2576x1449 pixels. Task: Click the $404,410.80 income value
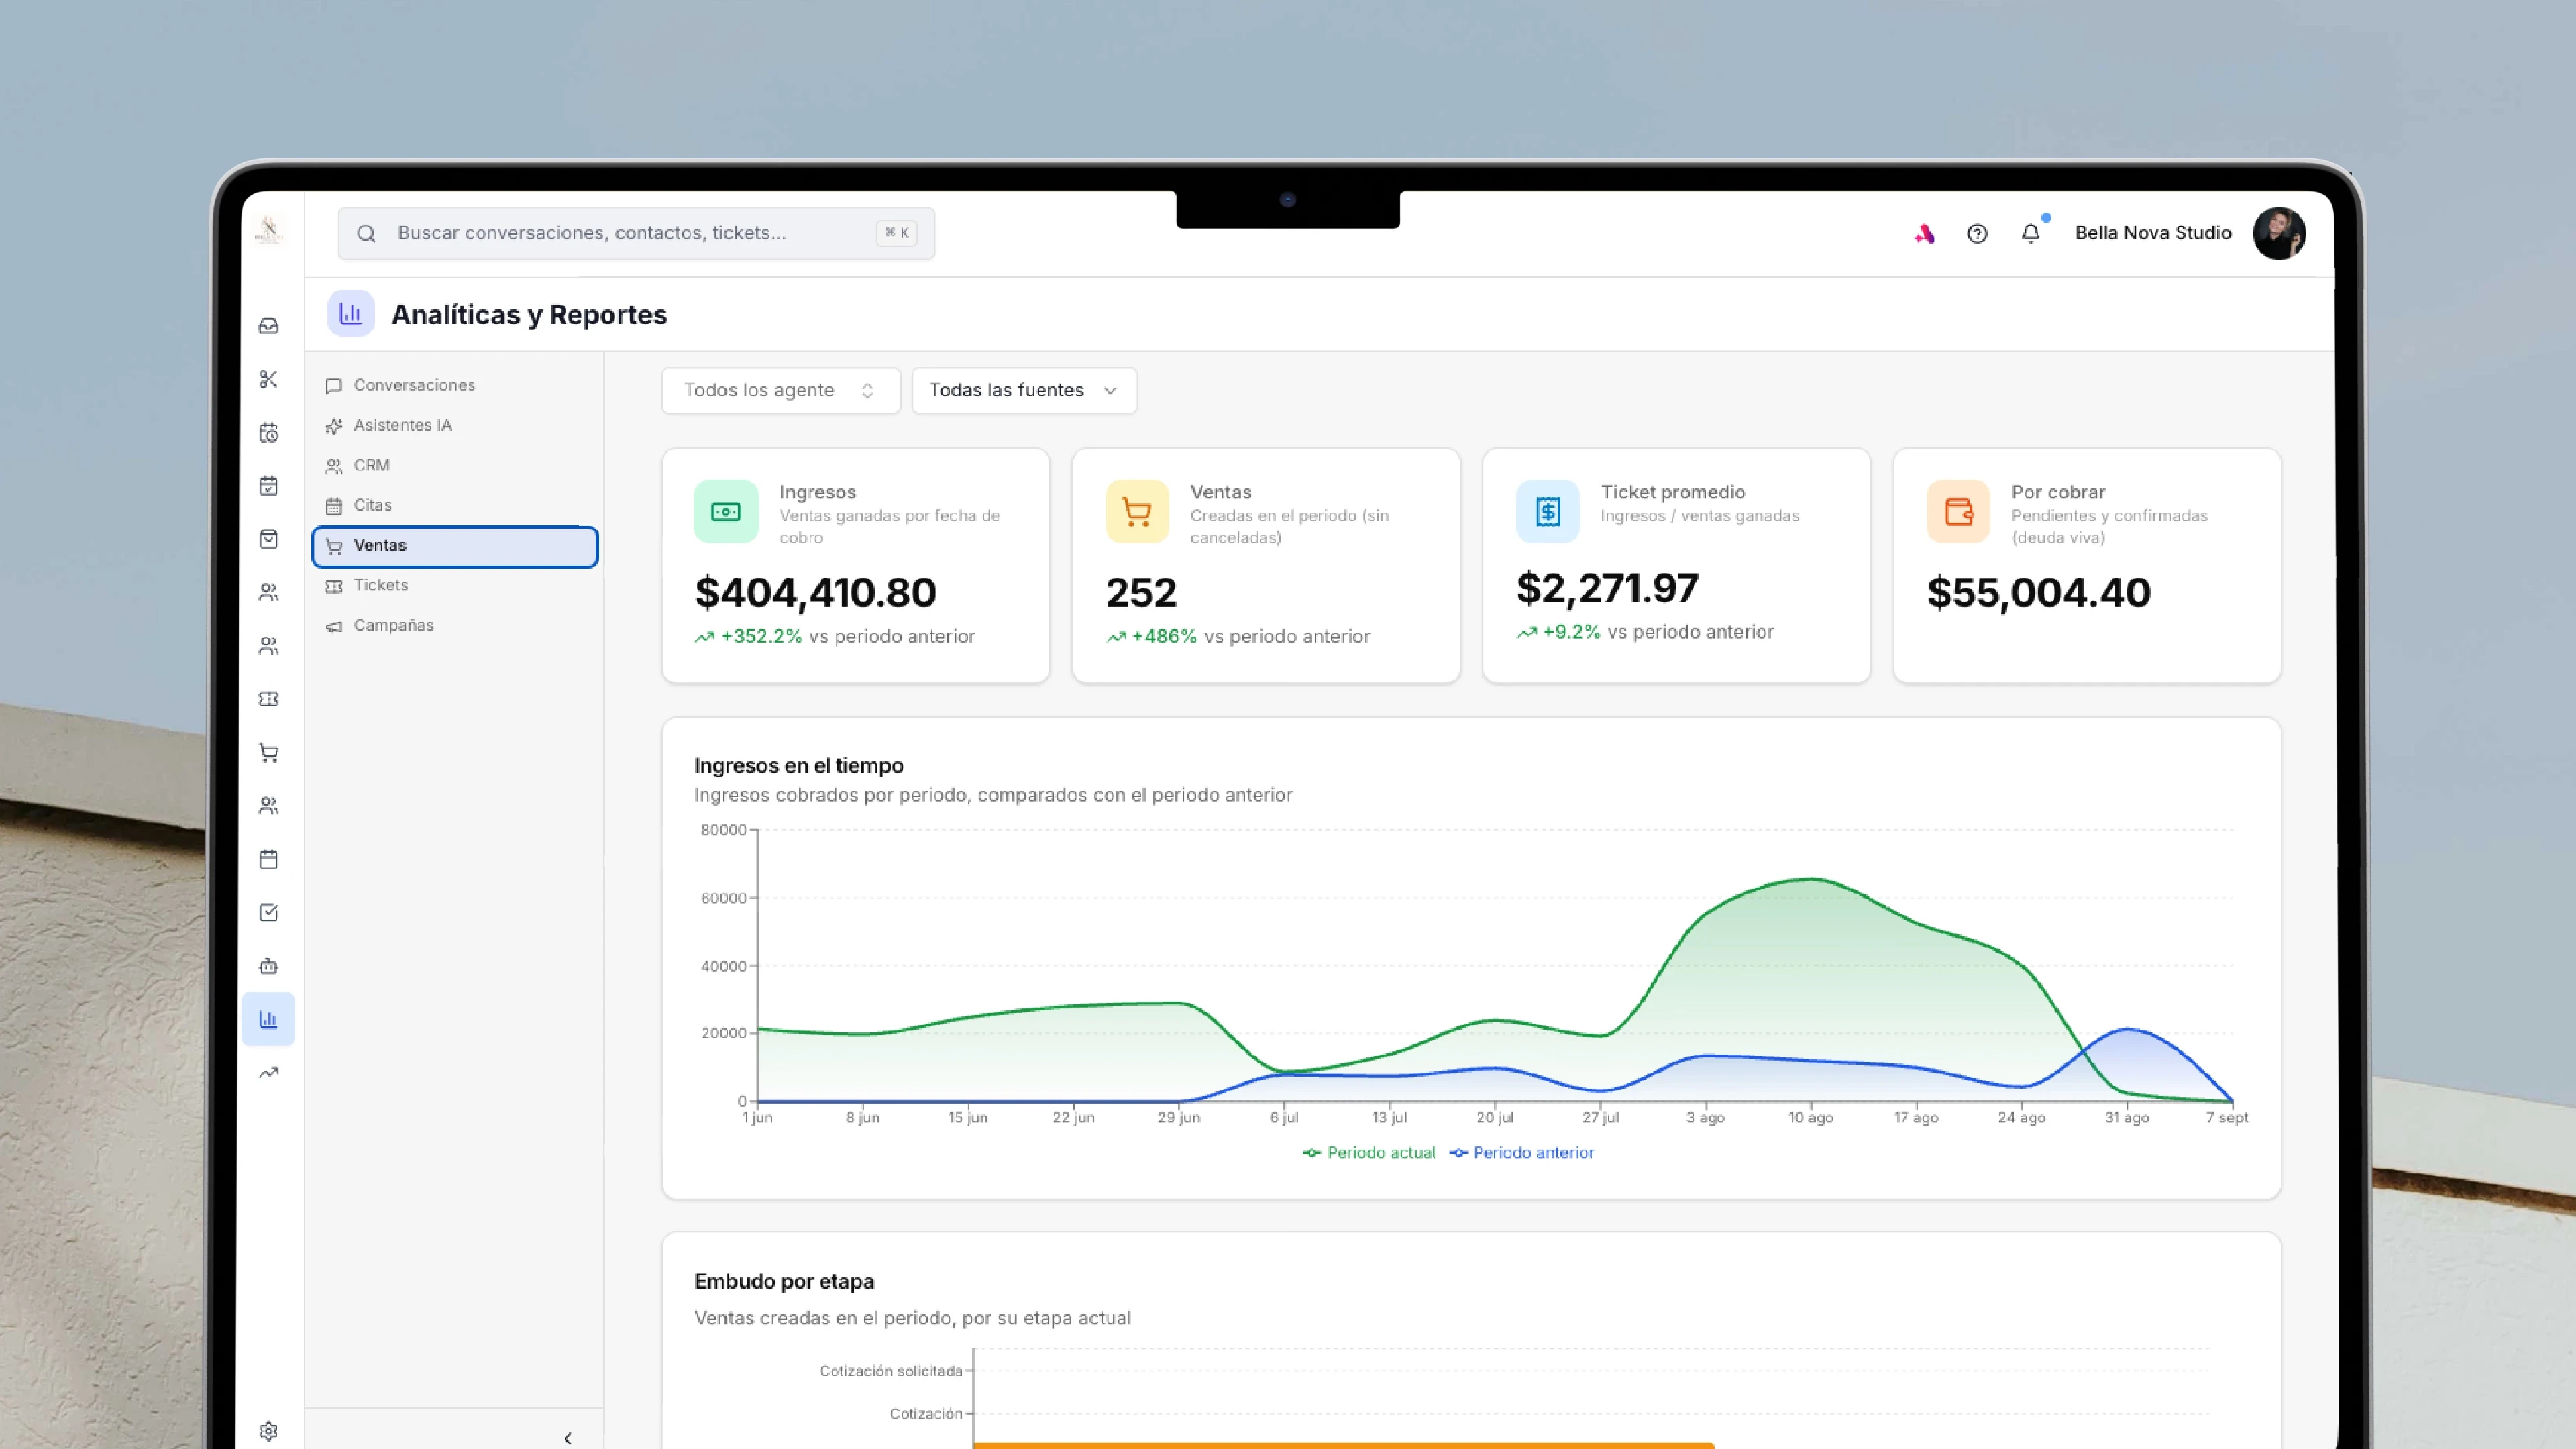pyautogui.click(x=815, y=593)
